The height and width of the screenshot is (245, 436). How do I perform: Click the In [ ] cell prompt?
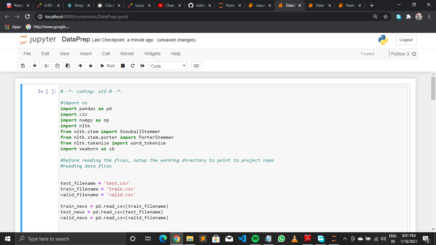point(47,91)
